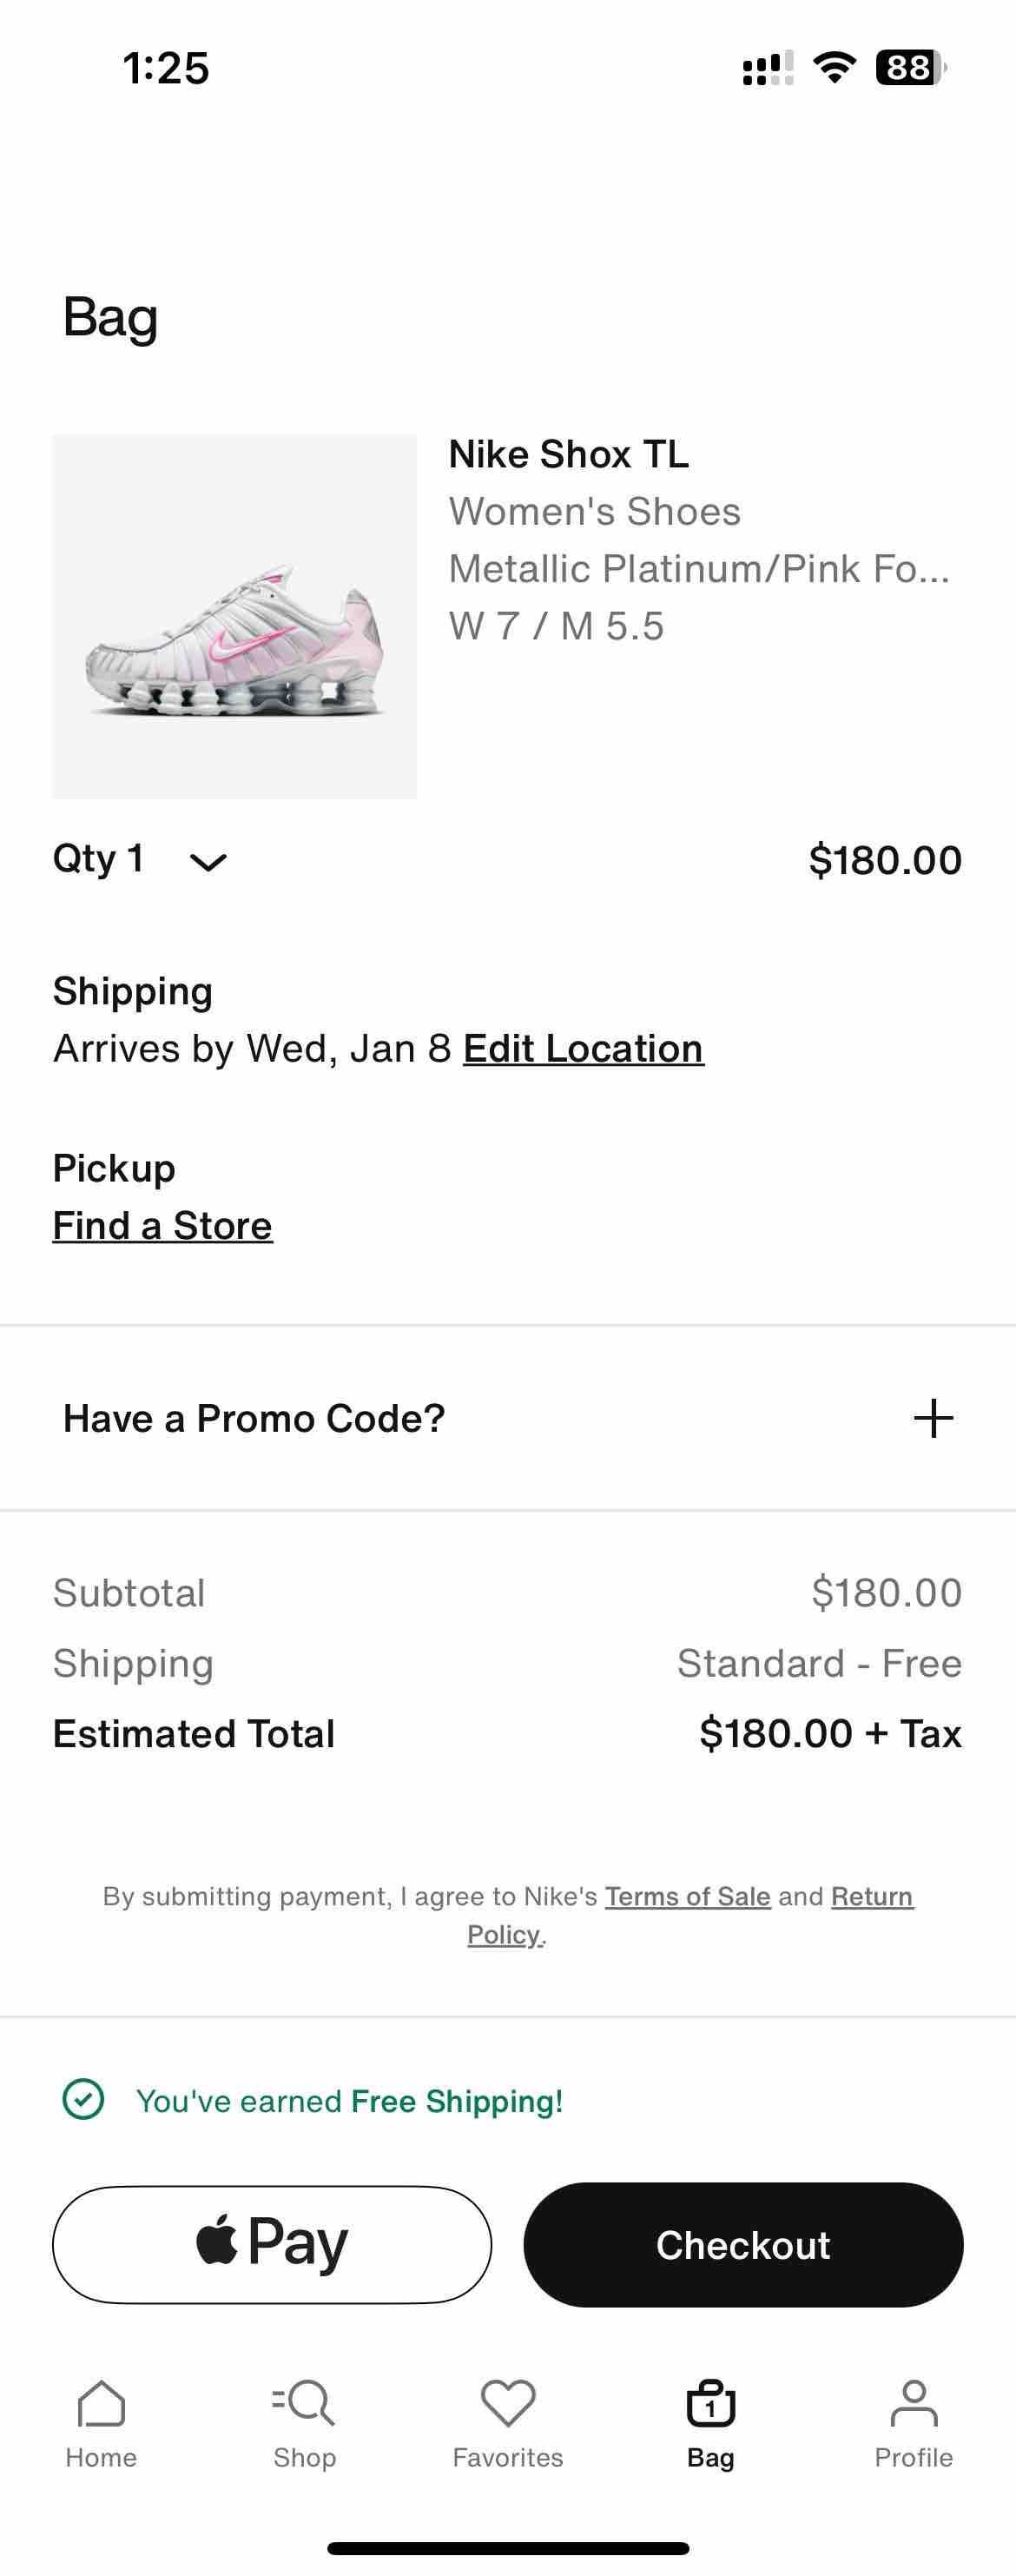Open the Profile person icon
The width and height of the screenshot is (1016, 2576).
[914, 2403]
